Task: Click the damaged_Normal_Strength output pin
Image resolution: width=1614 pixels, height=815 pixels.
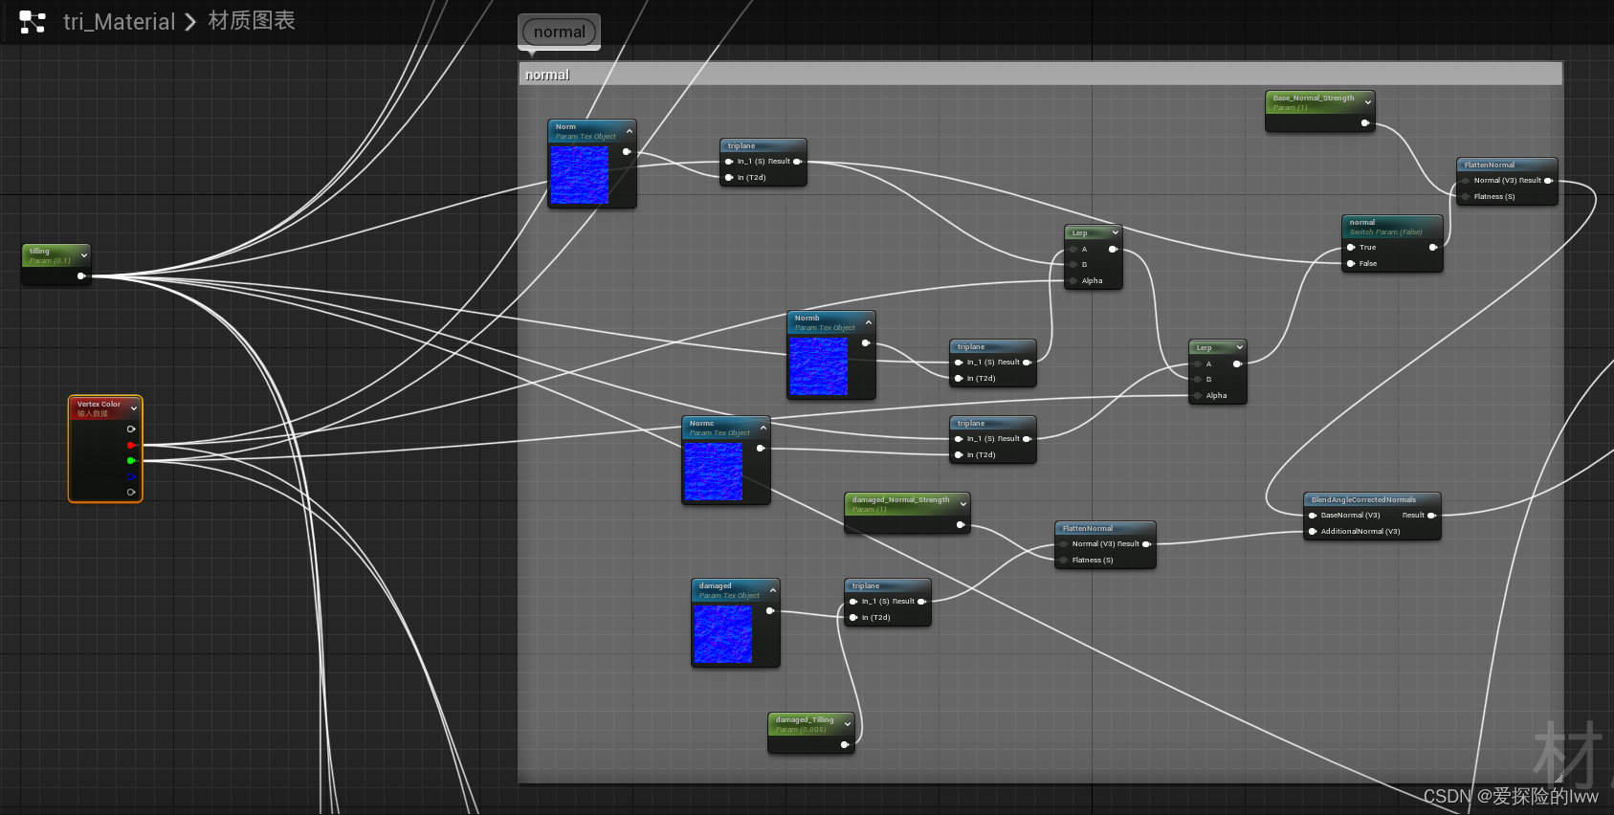Action: 961,525
